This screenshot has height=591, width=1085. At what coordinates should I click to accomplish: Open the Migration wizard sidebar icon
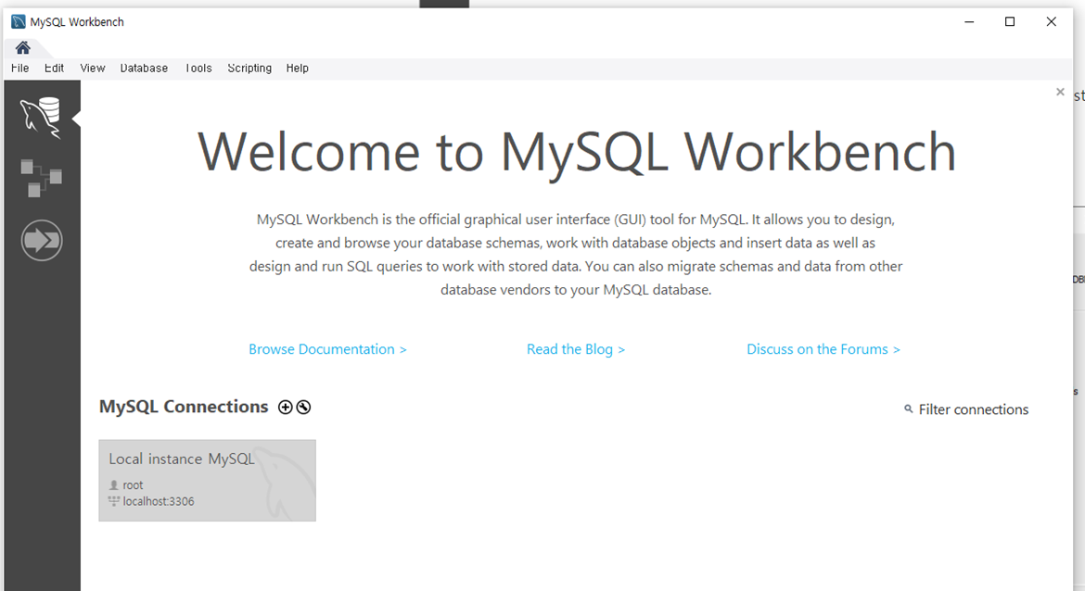(x=42, y=241)
